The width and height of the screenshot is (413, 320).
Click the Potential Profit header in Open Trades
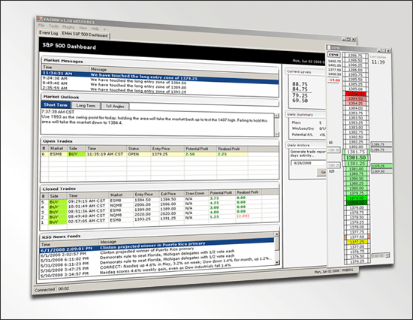coord(200,149)
